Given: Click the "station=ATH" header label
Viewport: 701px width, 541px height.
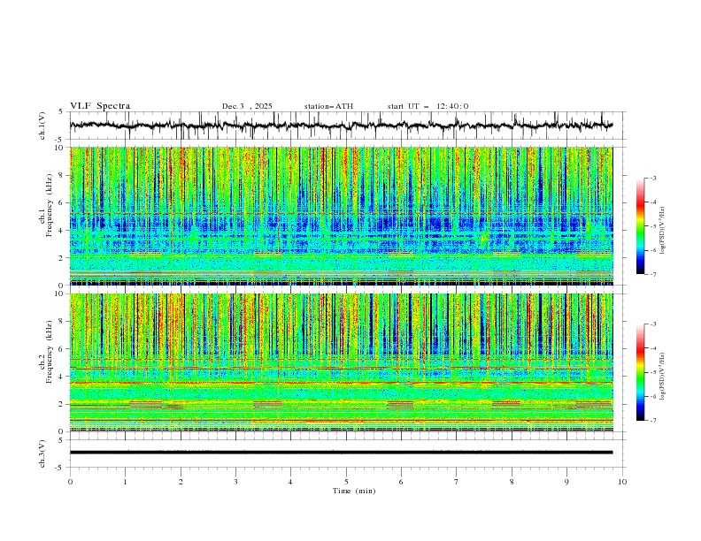Looking at the screenshot, I should (328, 106).
